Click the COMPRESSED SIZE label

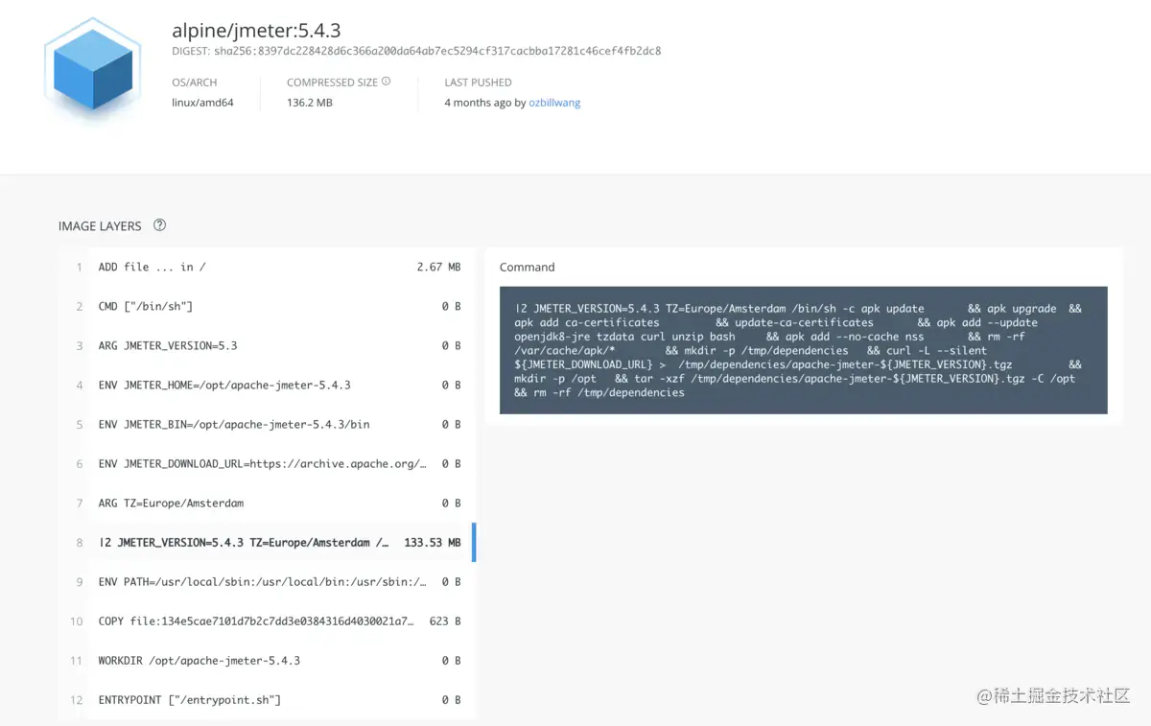coord(332,82)
